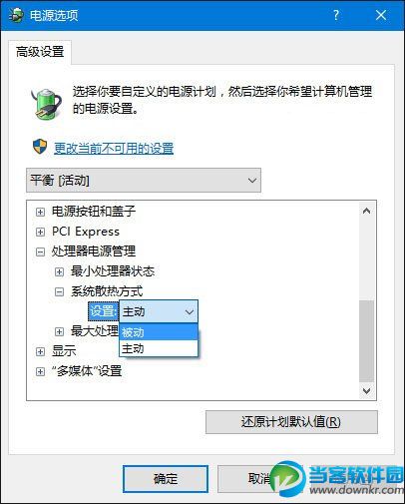This screenshot has width=405, height=504.
Task: Open the 平衡 [活动] power plan dropdown
Action: [x=144, y=181]
